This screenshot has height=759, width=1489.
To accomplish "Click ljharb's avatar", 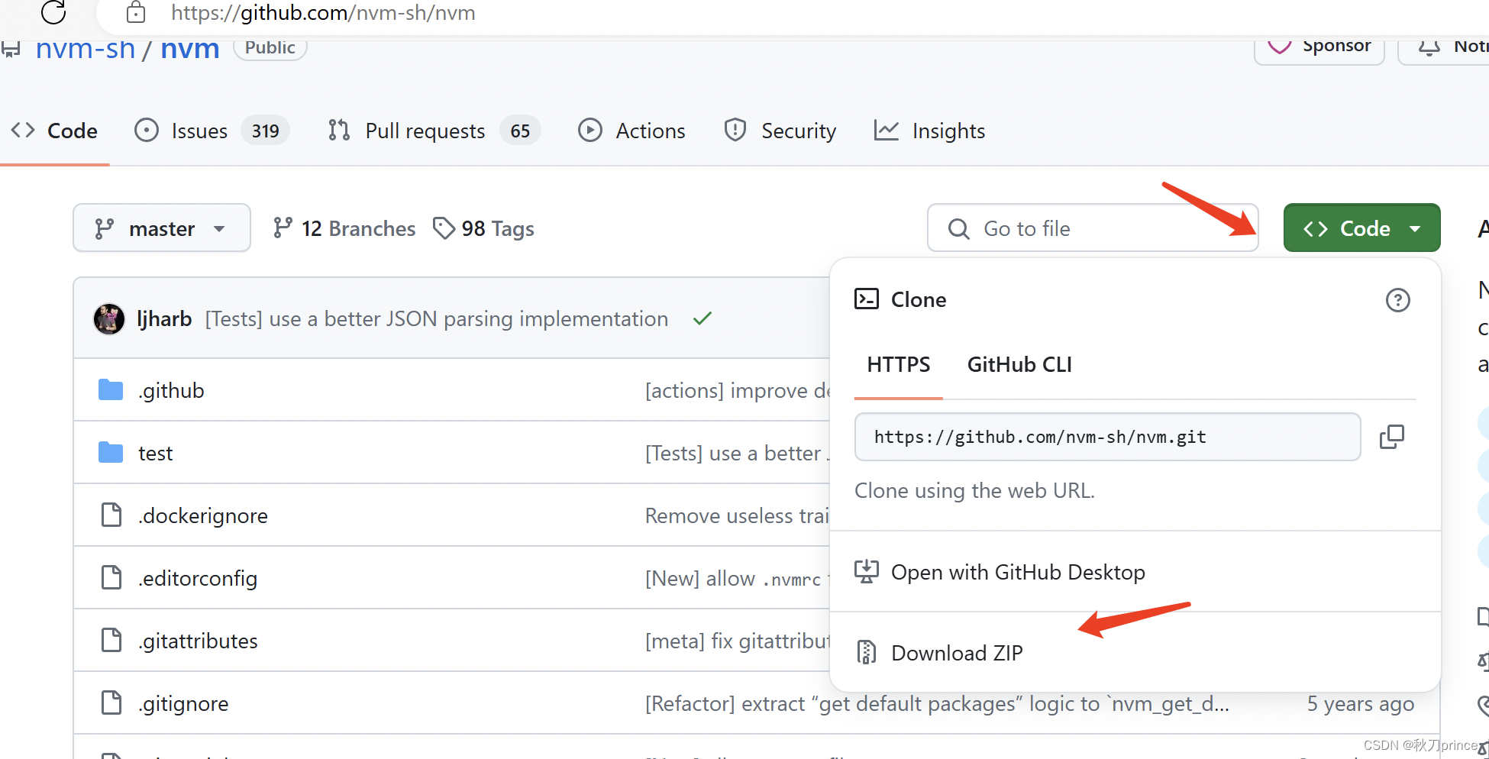I will pyautogui.click(x=109, y=318).
